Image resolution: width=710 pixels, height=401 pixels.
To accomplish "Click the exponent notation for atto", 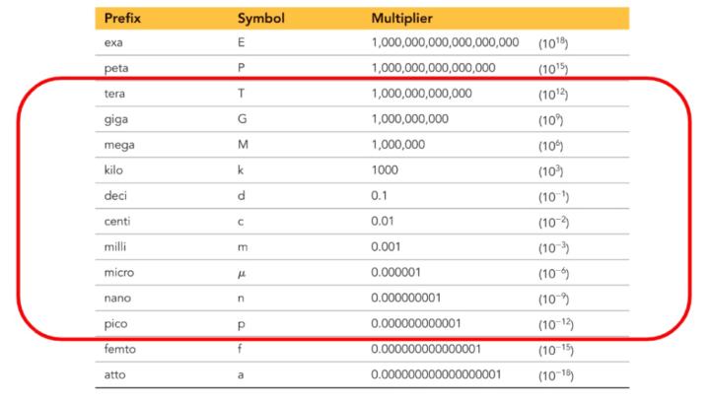I will pos(555,374).
